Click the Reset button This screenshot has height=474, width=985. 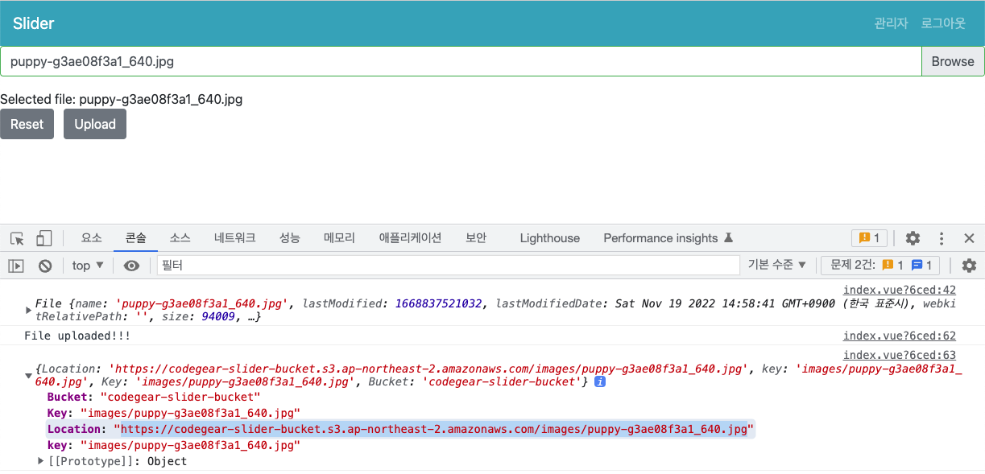(x=27, y=124)
